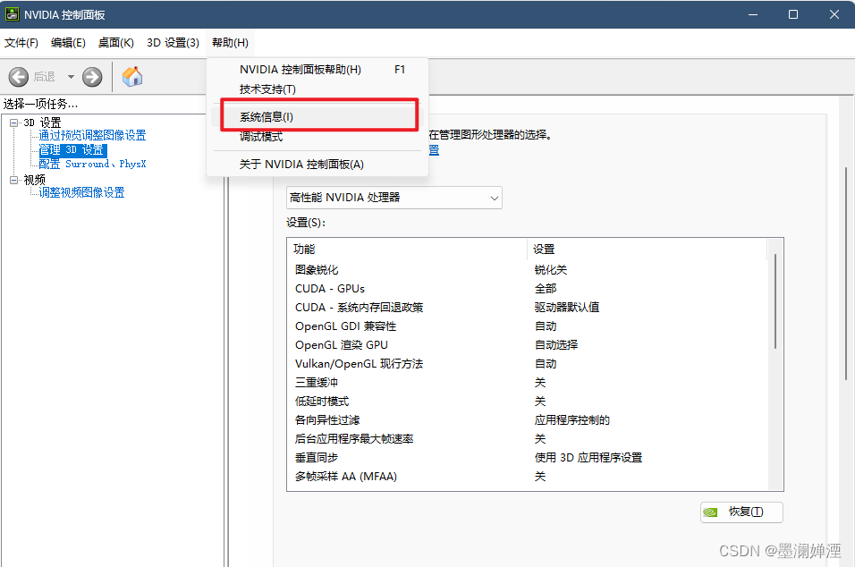
Task: Click the 设置 column header
Action: (648, 250)
